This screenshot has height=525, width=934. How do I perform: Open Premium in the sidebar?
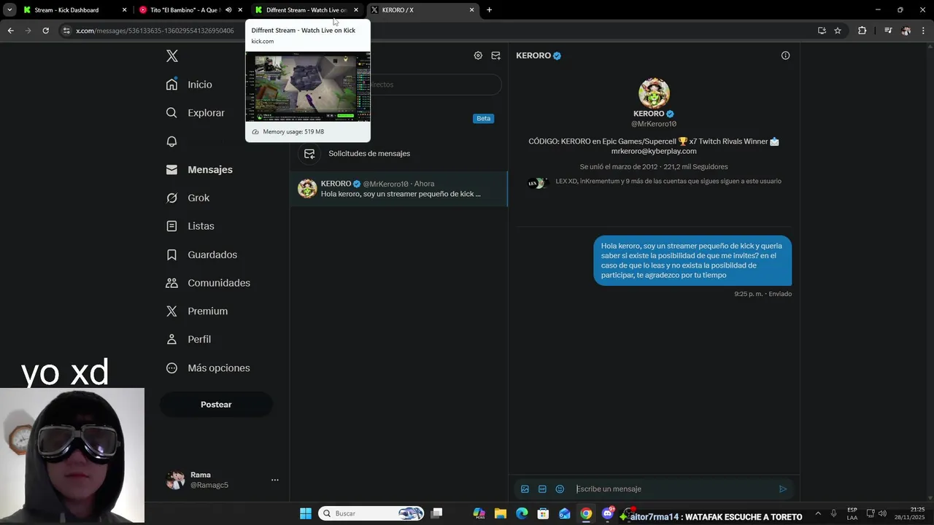[x=197, y=311]
